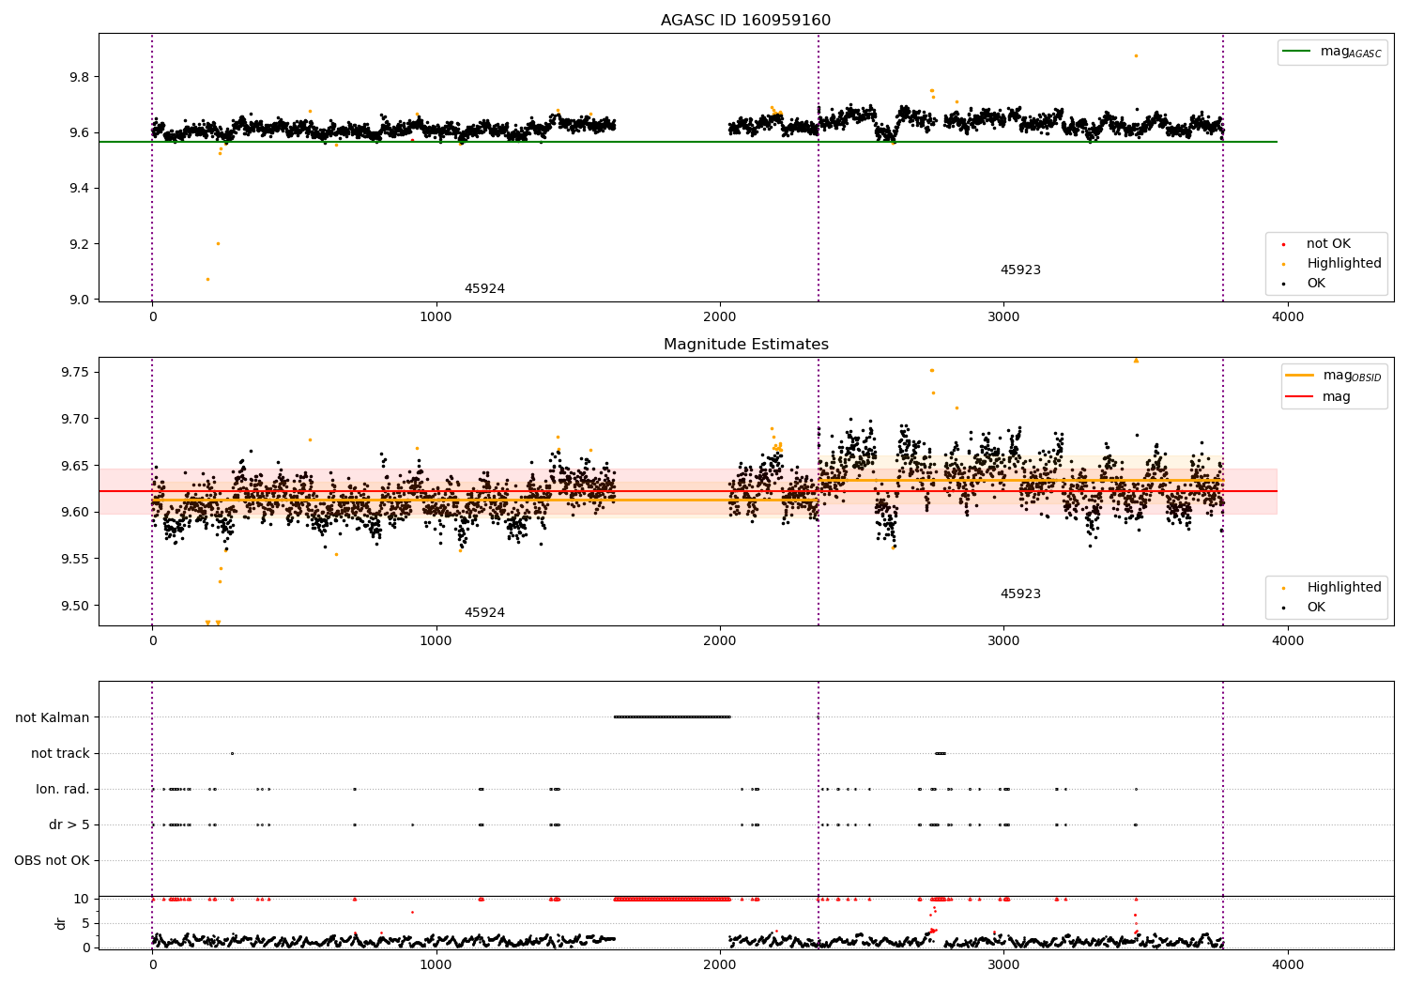Click the green line sample in the top legend
The image size is (1408, 986).
pos(1297,52)
